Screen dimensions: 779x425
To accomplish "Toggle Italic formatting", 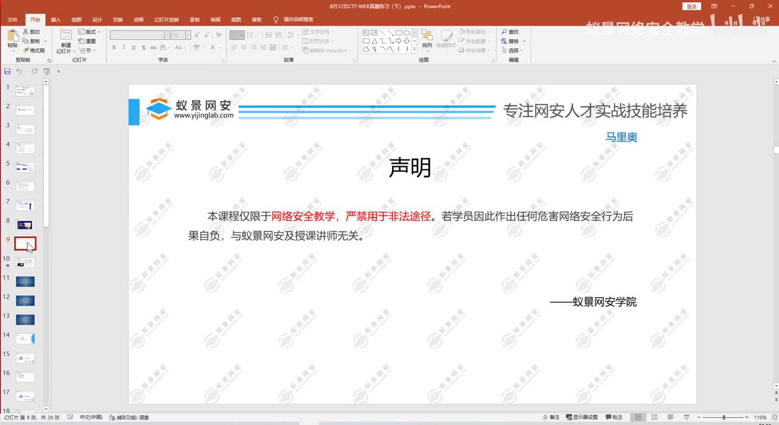I will click(x=124, y=47).
